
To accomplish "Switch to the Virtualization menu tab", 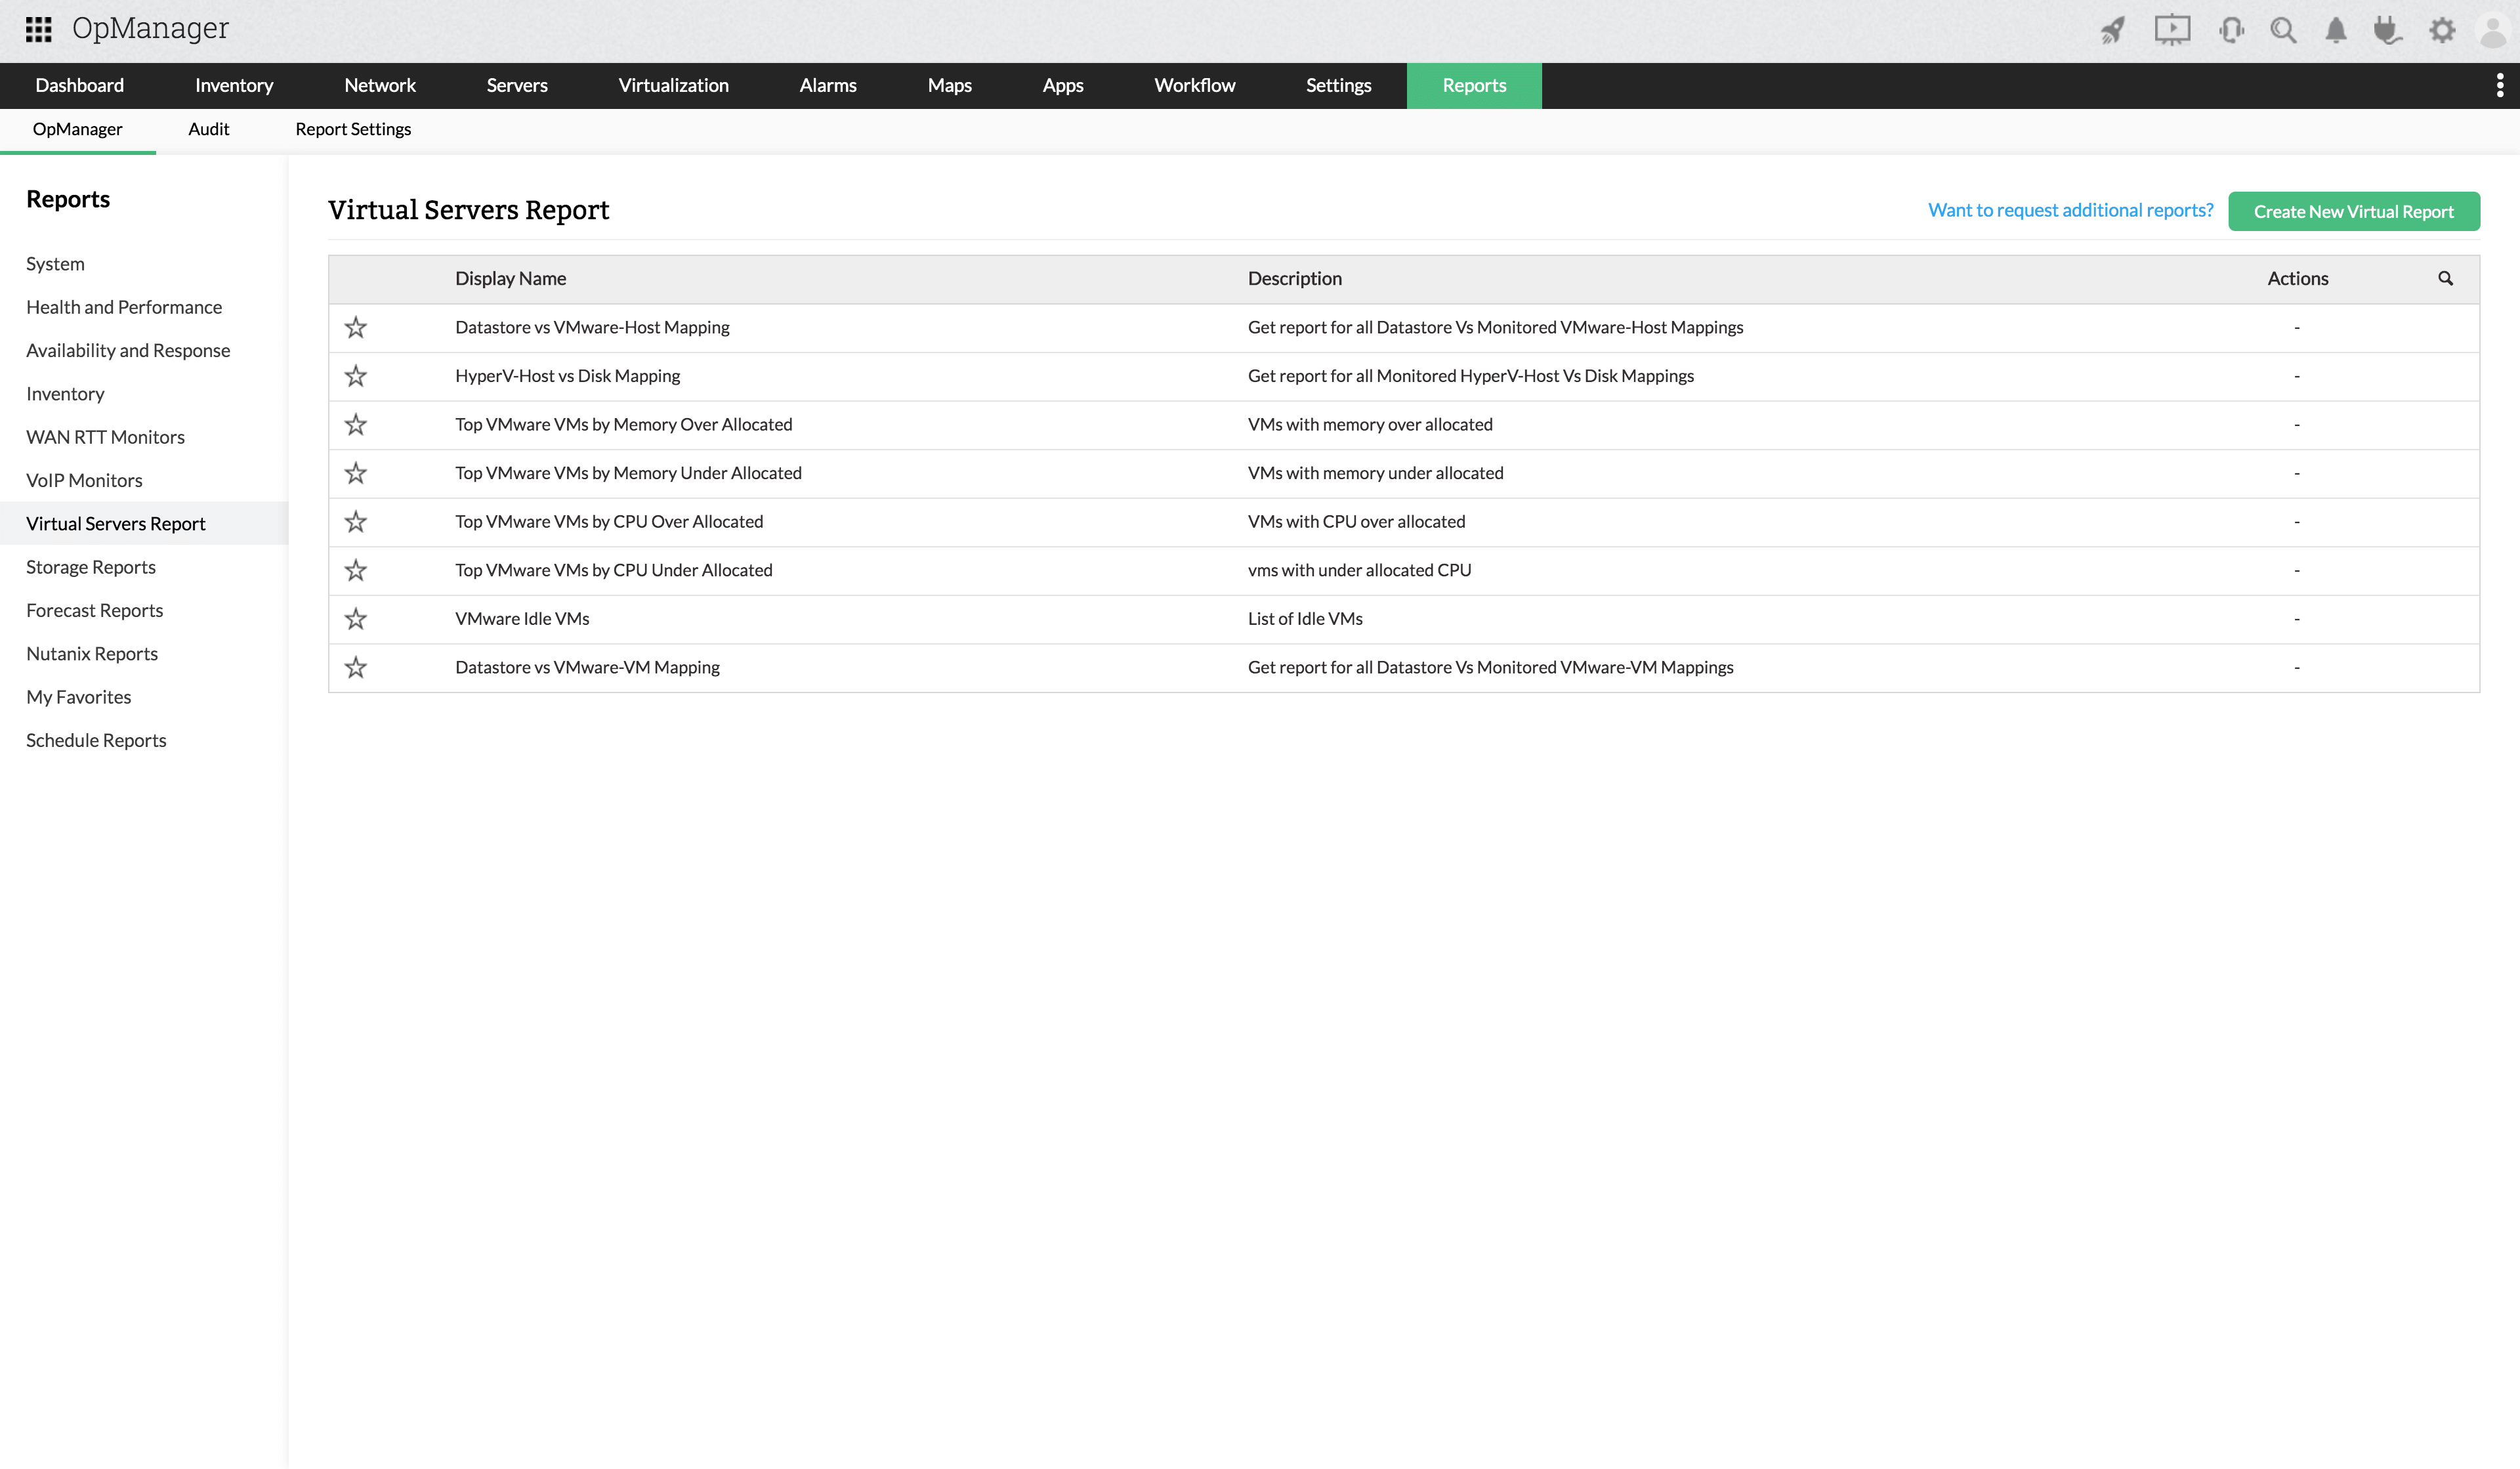I will (x=673, y=86).
